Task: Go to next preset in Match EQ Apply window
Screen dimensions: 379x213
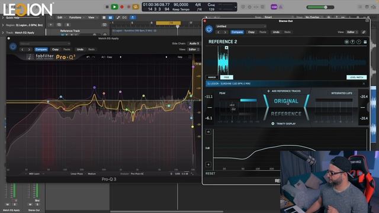Action: click(29, 50)
